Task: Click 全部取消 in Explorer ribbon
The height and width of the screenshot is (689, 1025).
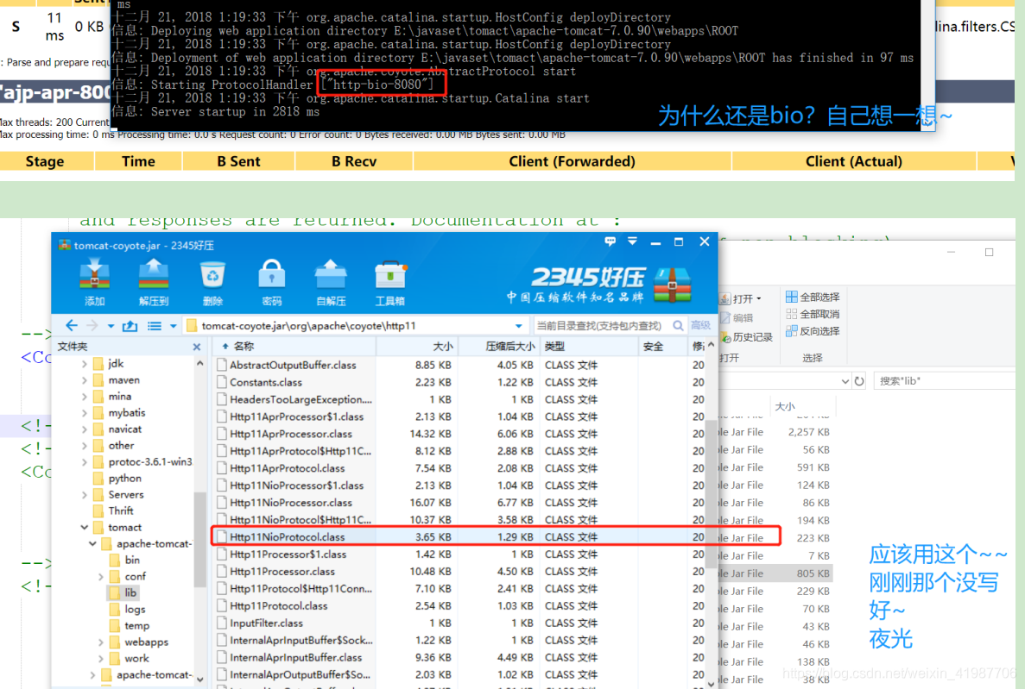Action: click(x=813, y=314)
